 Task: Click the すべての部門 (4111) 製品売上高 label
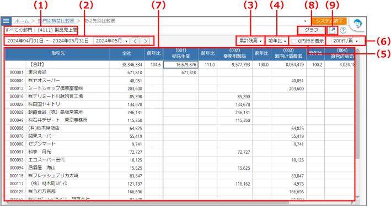pyautogui.click(x=41, y=30)
